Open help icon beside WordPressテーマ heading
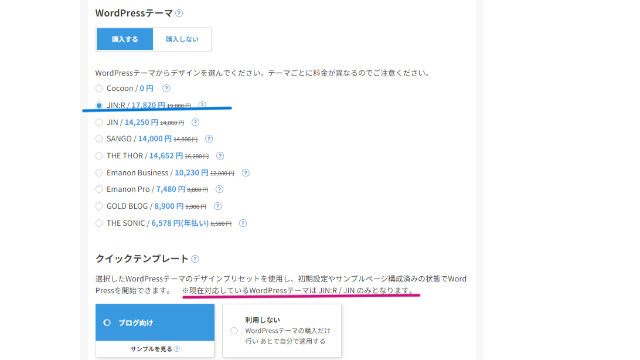Image resolution: width=640 pixels, height=360 pixels. pyautogui.click(x=179, y=13)
